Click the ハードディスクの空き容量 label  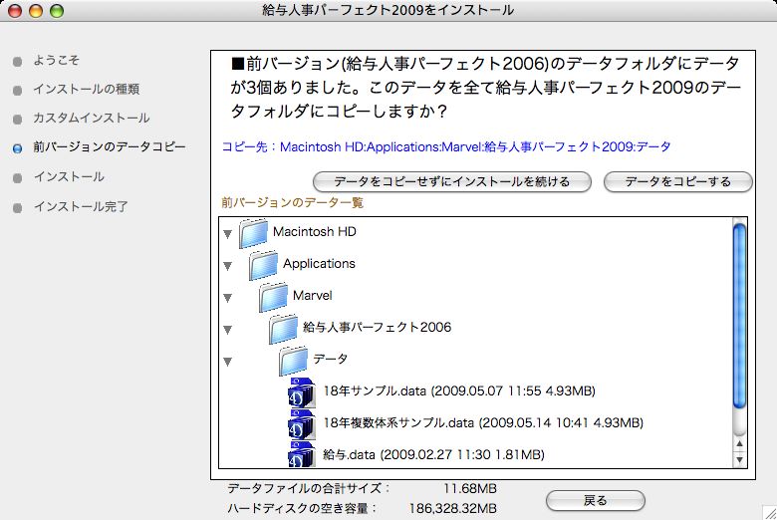coord(302,508)
